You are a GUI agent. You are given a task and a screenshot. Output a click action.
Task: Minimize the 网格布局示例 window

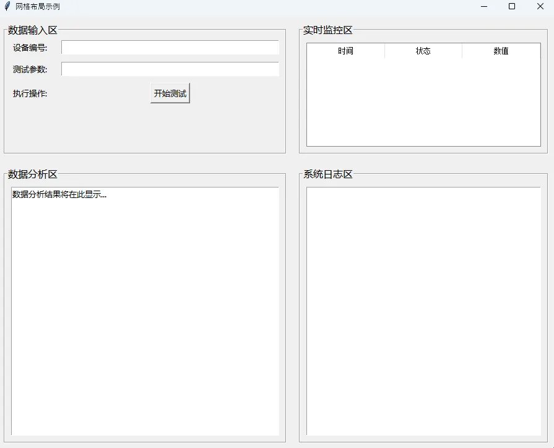[483, 6]
